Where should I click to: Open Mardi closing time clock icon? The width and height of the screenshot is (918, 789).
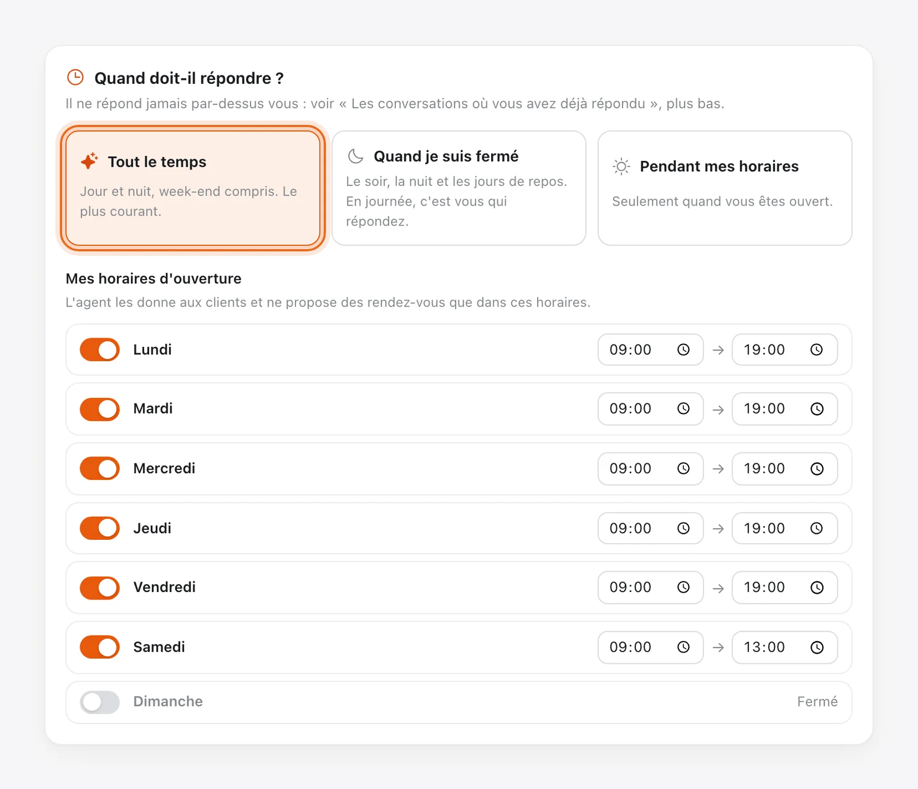817,409
